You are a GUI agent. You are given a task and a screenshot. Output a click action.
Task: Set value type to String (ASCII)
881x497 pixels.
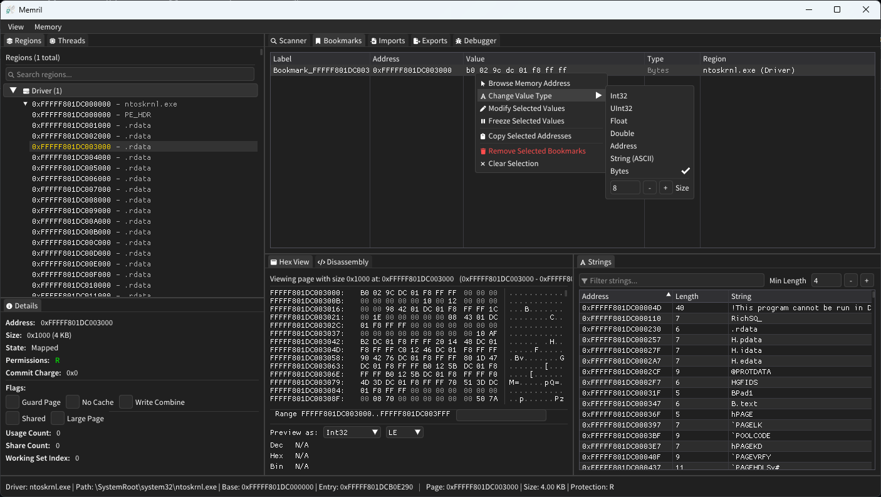click(x=650, y=159)
